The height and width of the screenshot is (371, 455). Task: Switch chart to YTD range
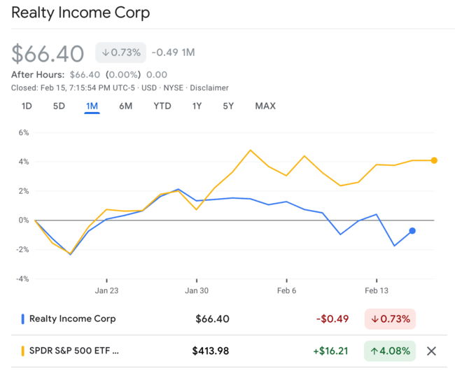[162, 106]
